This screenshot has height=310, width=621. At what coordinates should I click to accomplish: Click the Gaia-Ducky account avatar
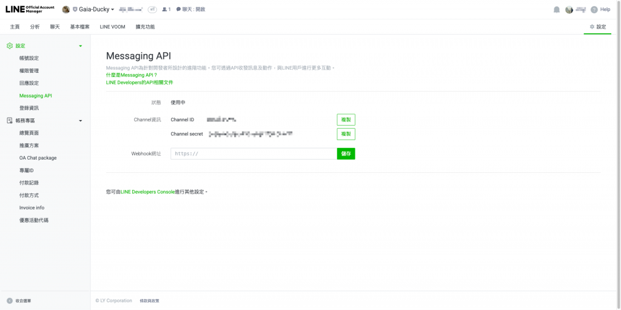click(x=65, y=10)
